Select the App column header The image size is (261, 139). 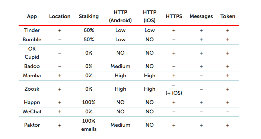click(x=32, y=16)
